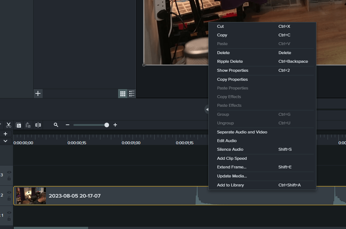Click the timeline ruler at 0:00:01;15
This screenshot has width=346, height=229.
coord(185,143)
